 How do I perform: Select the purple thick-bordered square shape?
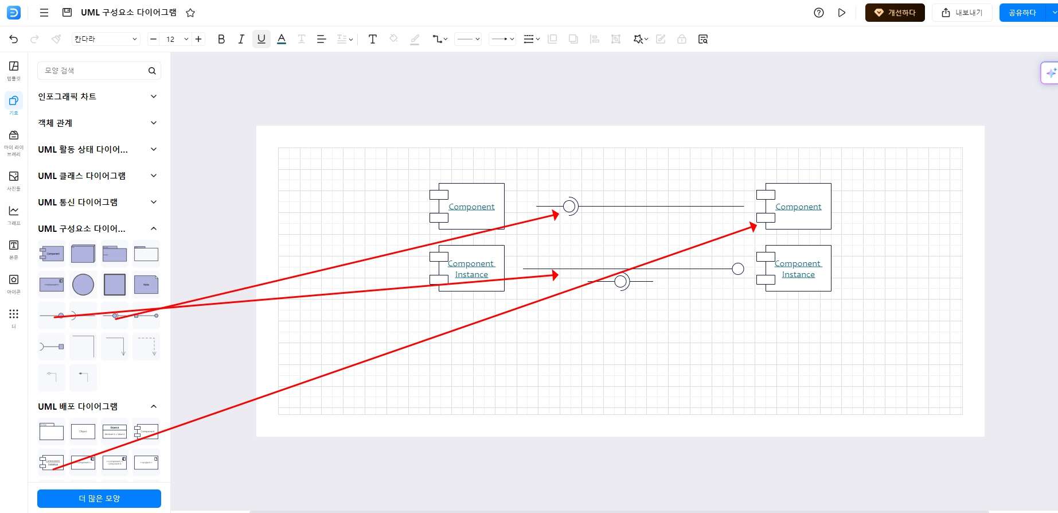coord(115,285)
